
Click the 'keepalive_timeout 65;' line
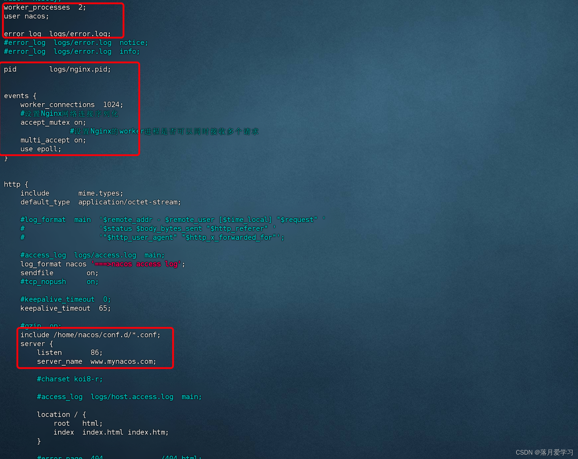pos(65,308)
